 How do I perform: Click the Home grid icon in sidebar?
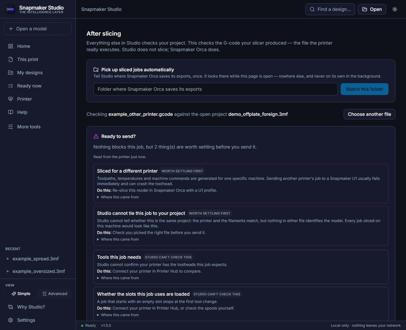(11, 46)
